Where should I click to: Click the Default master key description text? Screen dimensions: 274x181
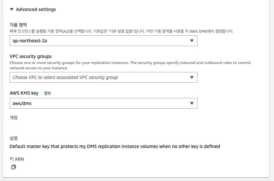pos(115,146)
